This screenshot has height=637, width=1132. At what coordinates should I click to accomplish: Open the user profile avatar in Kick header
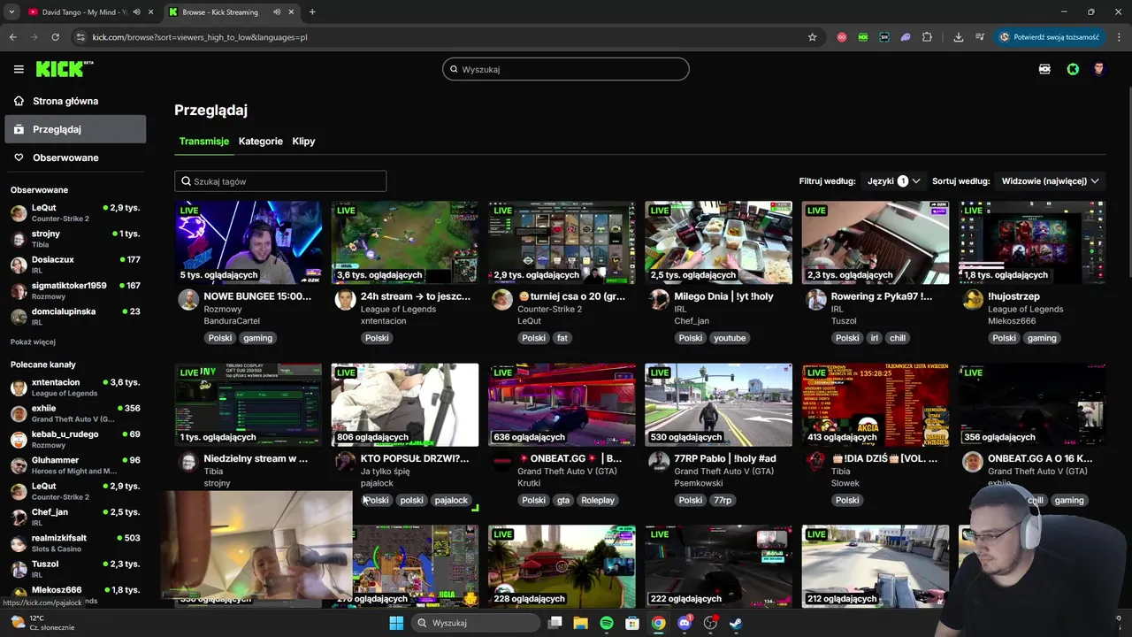point(1099,69)
